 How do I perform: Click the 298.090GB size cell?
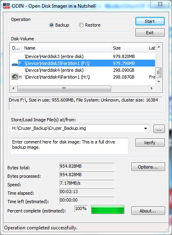point(124,70)
